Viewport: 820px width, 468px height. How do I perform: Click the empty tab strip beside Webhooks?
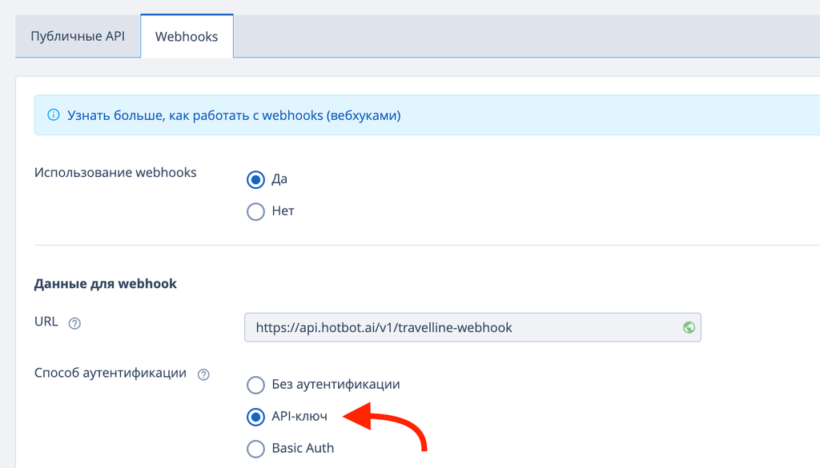tap(521, 36)
